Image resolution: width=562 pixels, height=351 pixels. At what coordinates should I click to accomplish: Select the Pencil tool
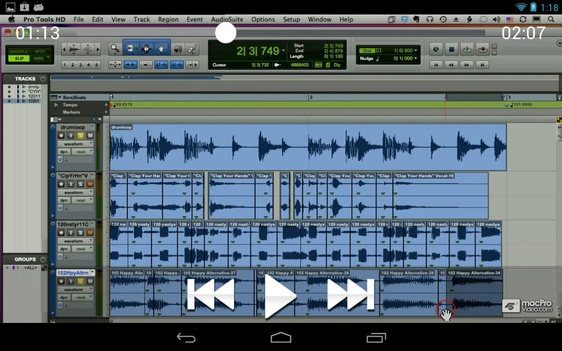coord(192,49)
